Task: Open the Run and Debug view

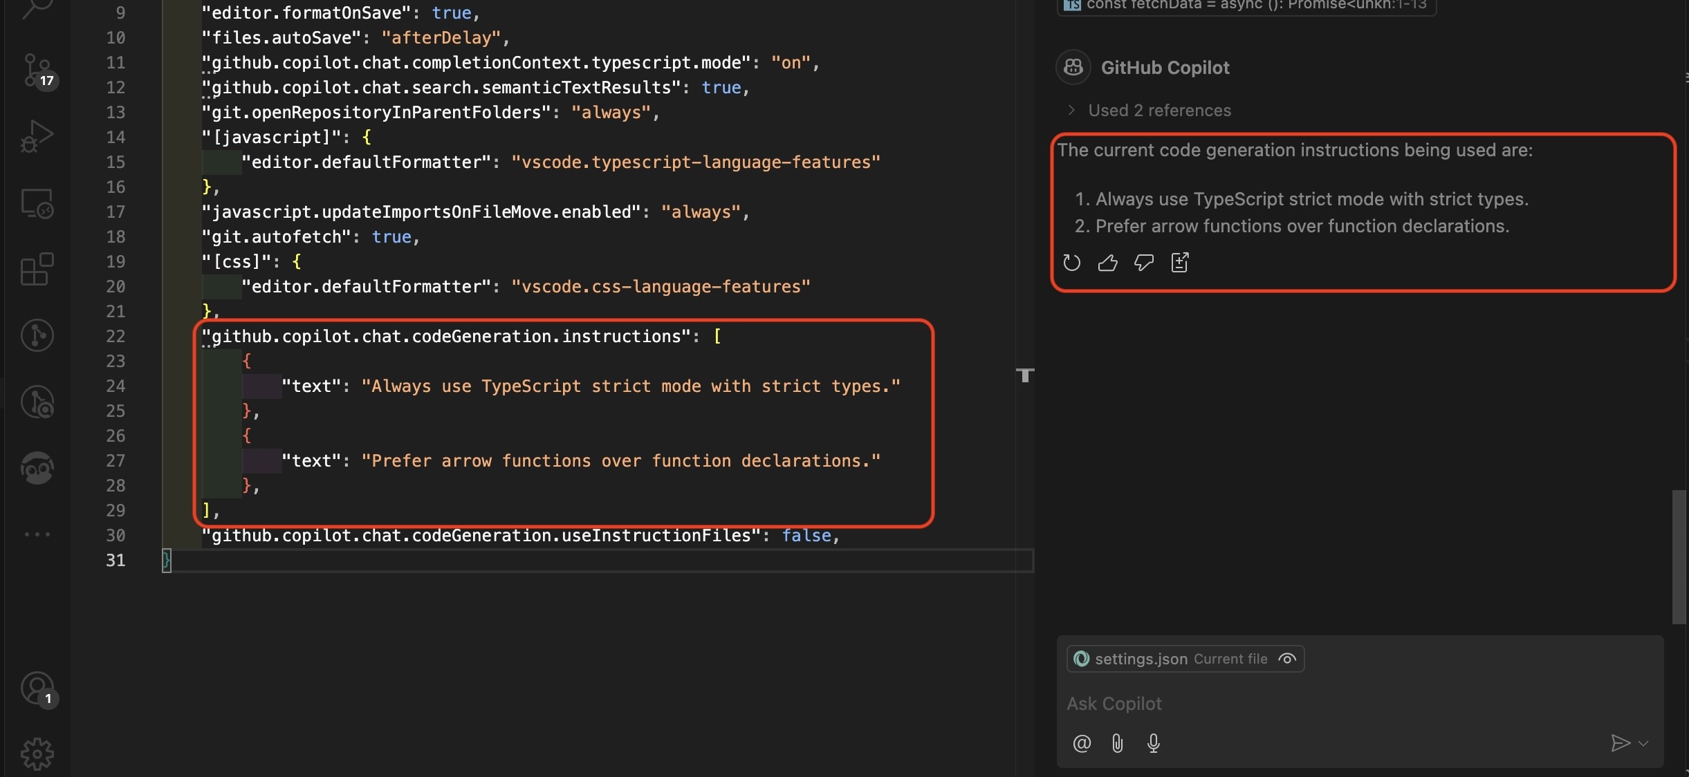Action: [37, 136]
